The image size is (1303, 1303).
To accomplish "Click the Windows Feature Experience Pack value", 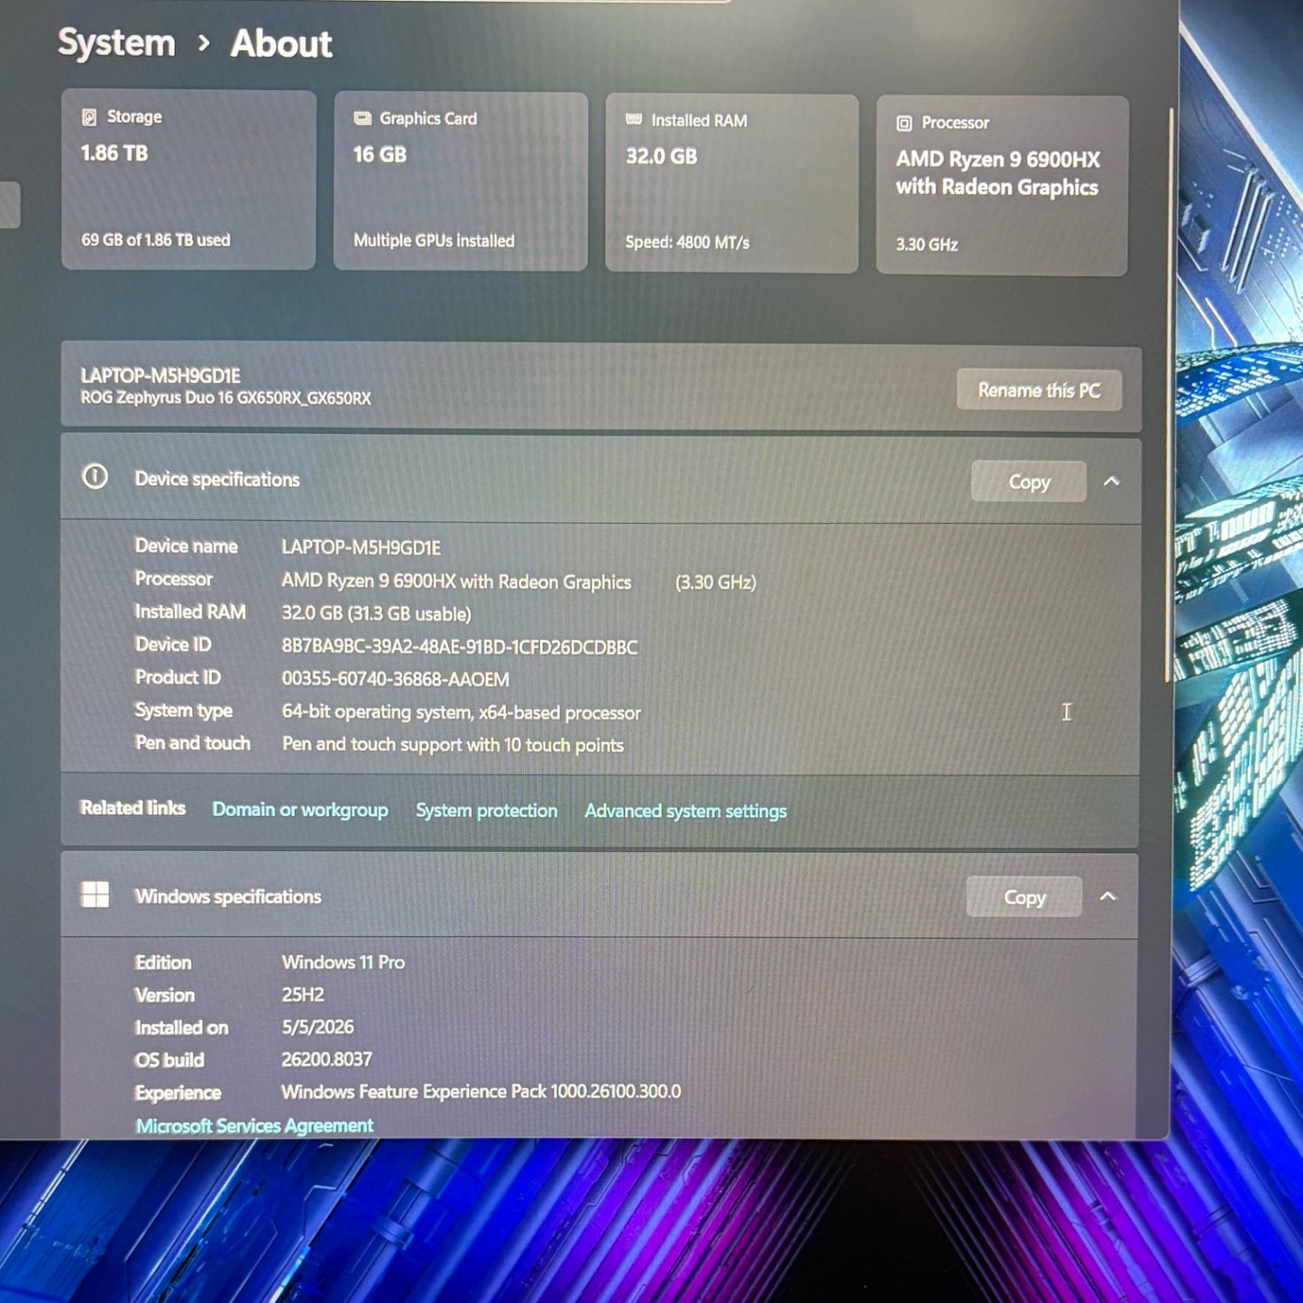I will (x=482, y=1092).
